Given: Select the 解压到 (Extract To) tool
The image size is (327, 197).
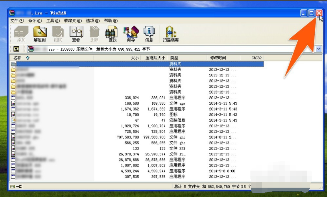Looking at the screenshot, I should [x=40, y=33].
